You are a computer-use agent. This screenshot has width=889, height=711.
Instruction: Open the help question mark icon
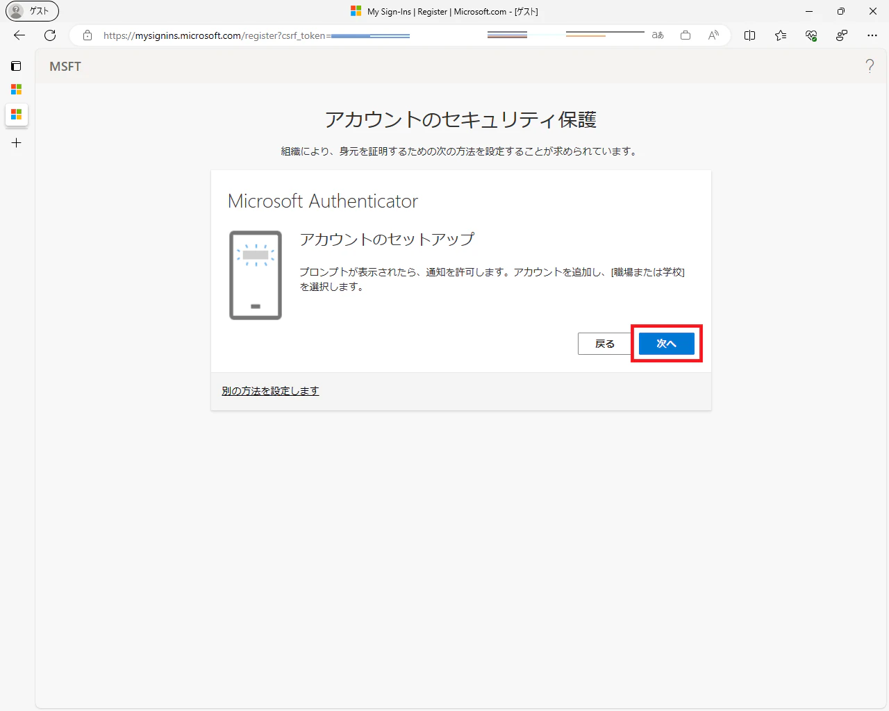(x=870, y=66)
